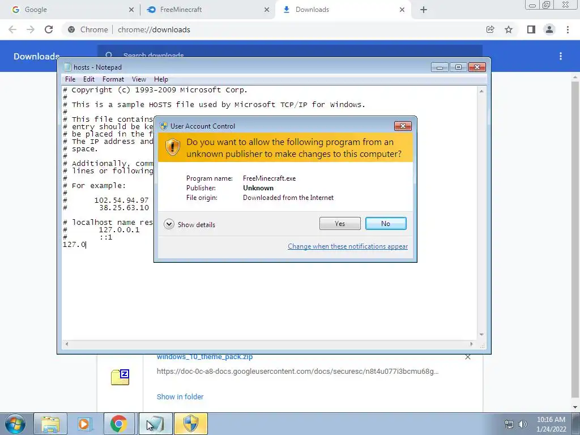Close the Downloads tab
Image resolution: width=580 pixels, height=435 pixels.
pos(402,10)
